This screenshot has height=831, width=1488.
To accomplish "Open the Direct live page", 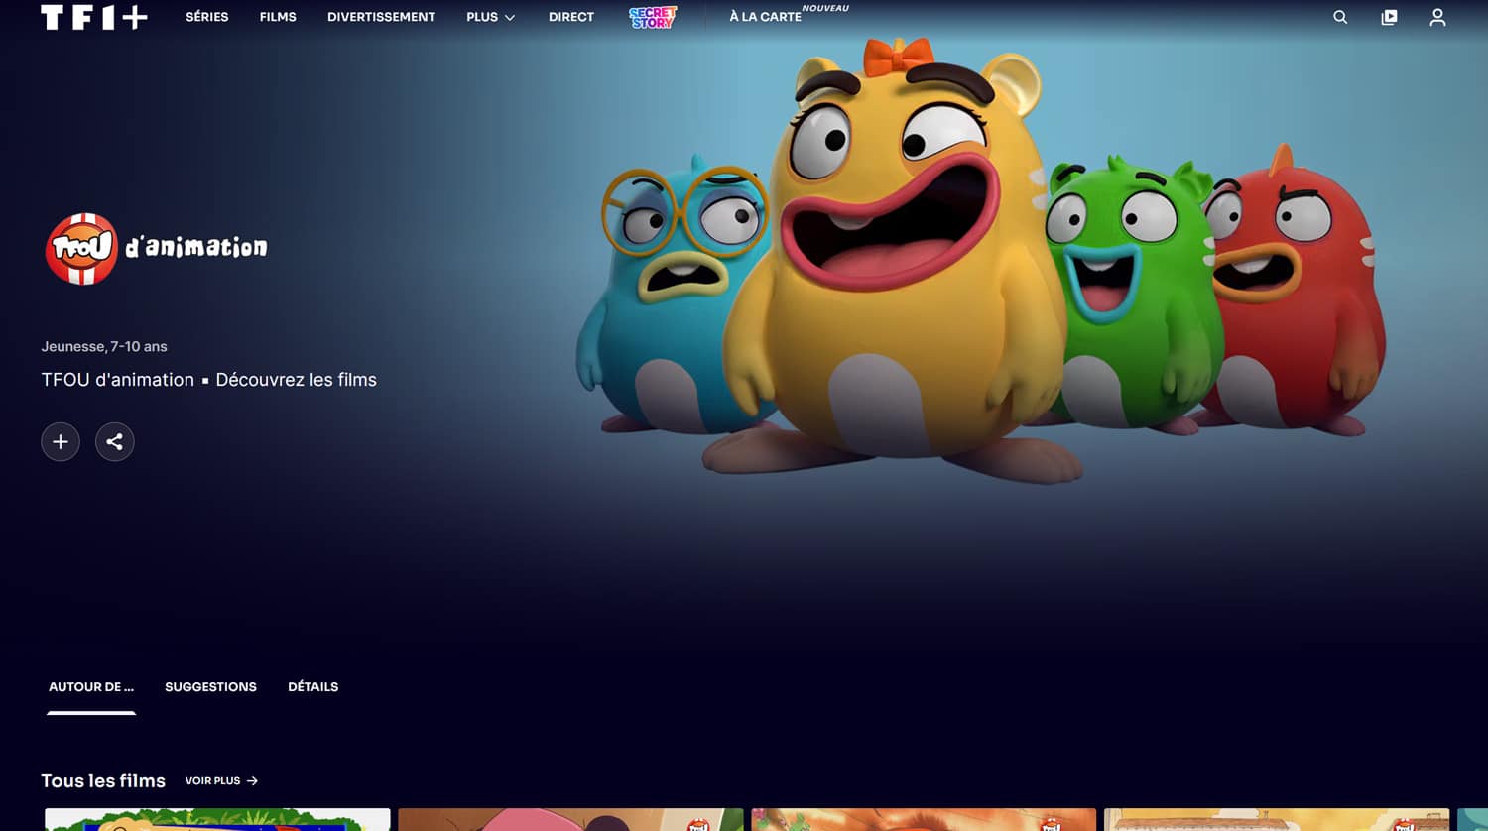I will point(571,17).
